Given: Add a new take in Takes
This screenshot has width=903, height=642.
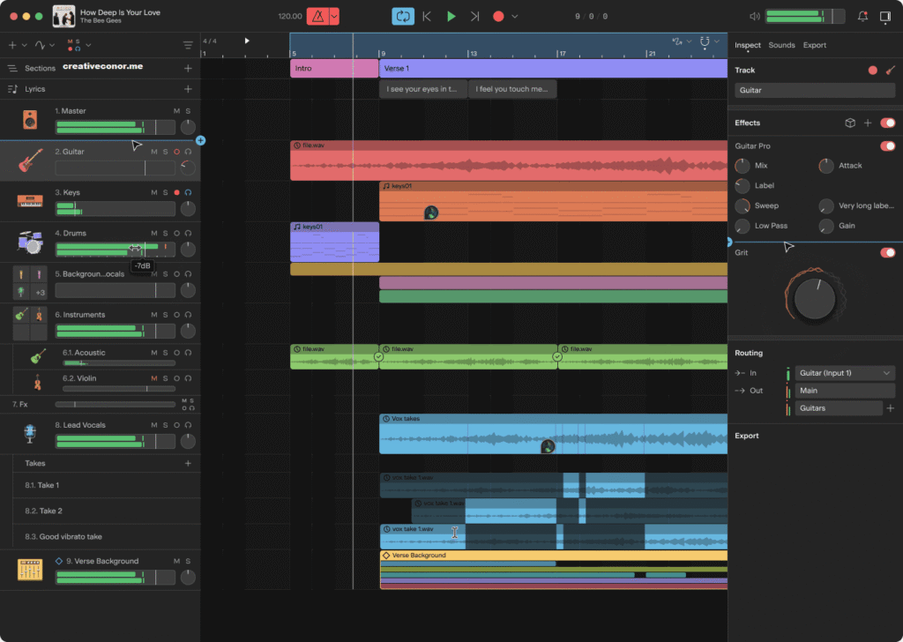Looking at the screenshot, I should 188,463.
